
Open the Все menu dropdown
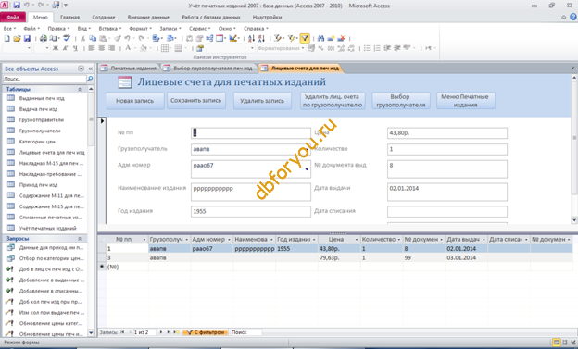[9, 29]
